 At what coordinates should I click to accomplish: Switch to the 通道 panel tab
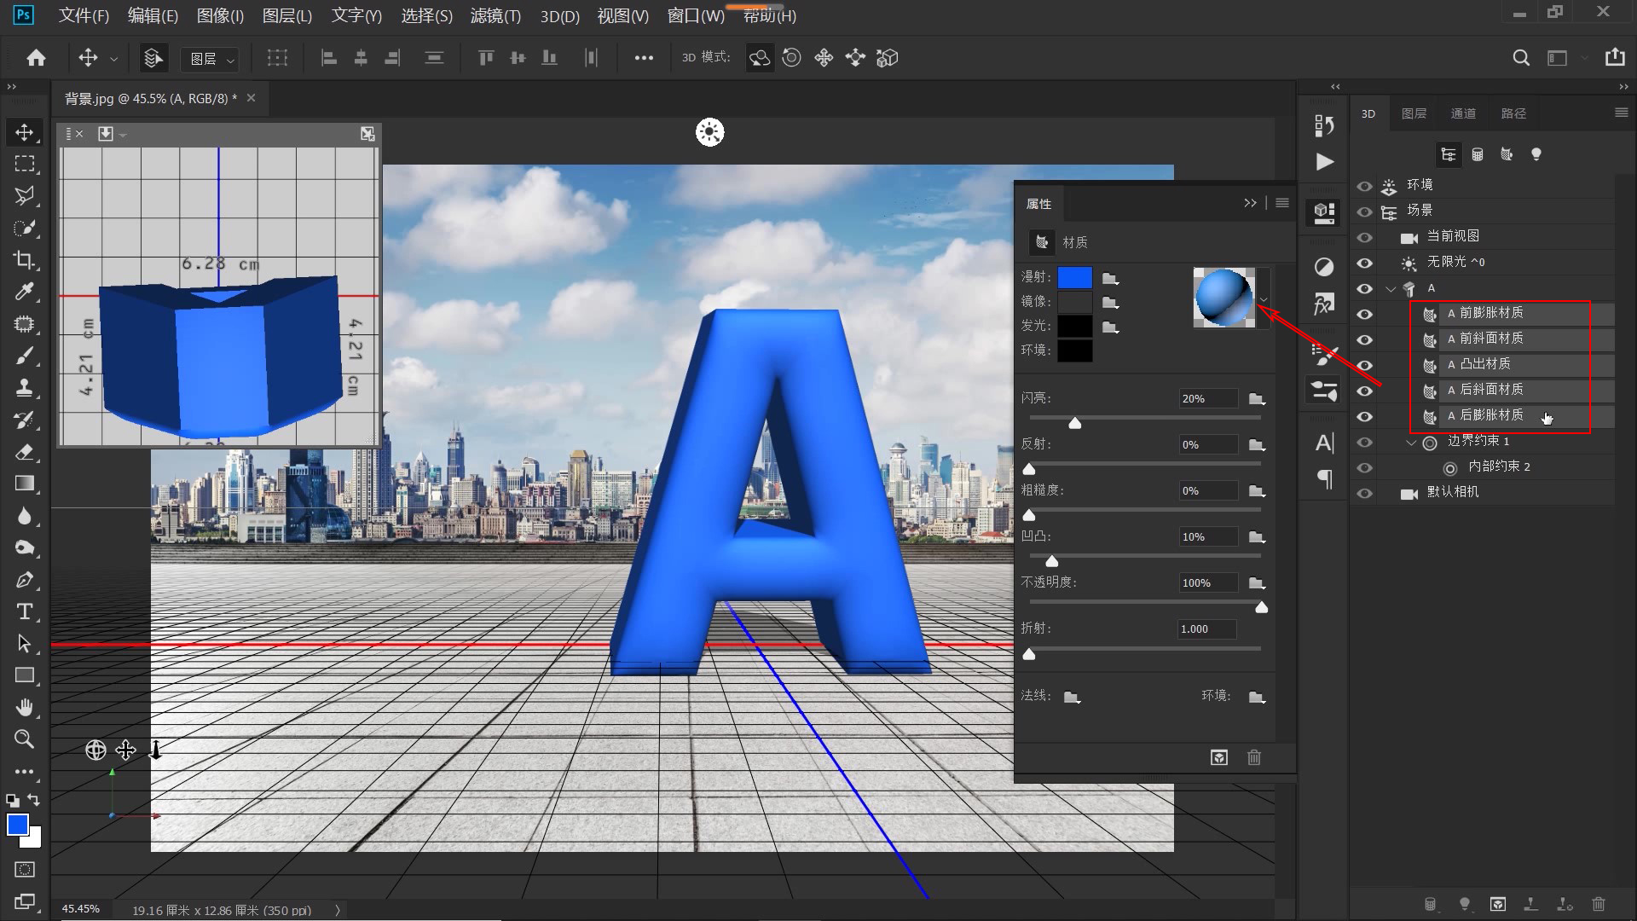tap(1463, 113)
